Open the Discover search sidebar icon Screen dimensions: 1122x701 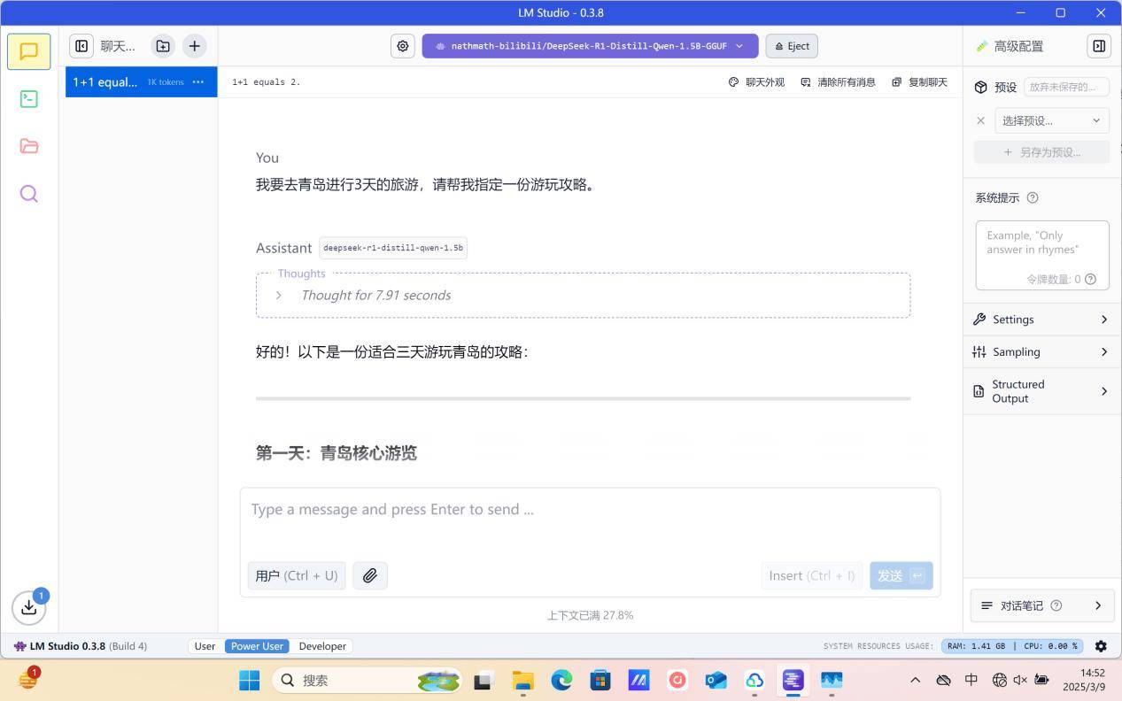click(x=28, y=194)
